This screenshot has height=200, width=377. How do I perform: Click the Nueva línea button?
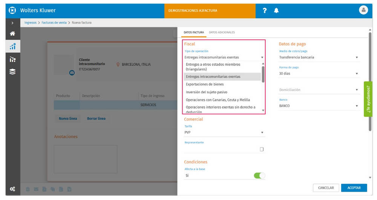[68, 119]
